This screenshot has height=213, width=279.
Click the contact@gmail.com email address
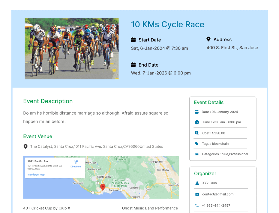click(217, 194)
